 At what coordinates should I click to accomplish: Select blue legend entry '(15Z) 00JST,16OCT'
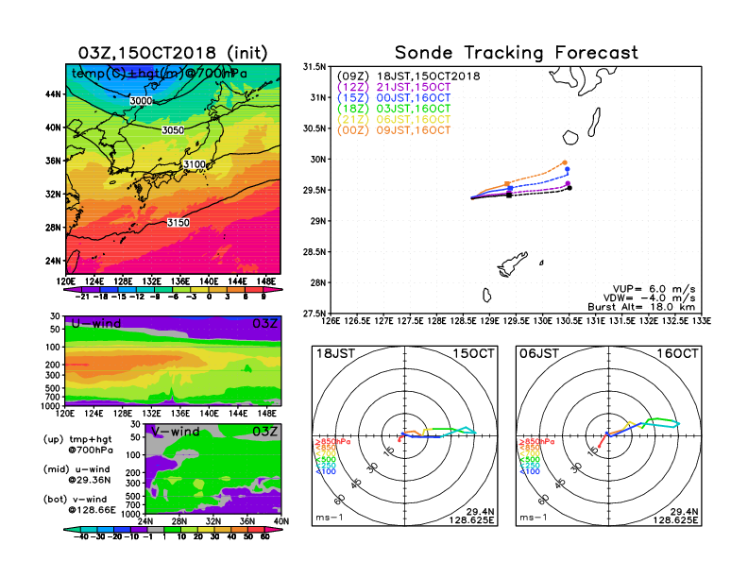pos(394,98)
